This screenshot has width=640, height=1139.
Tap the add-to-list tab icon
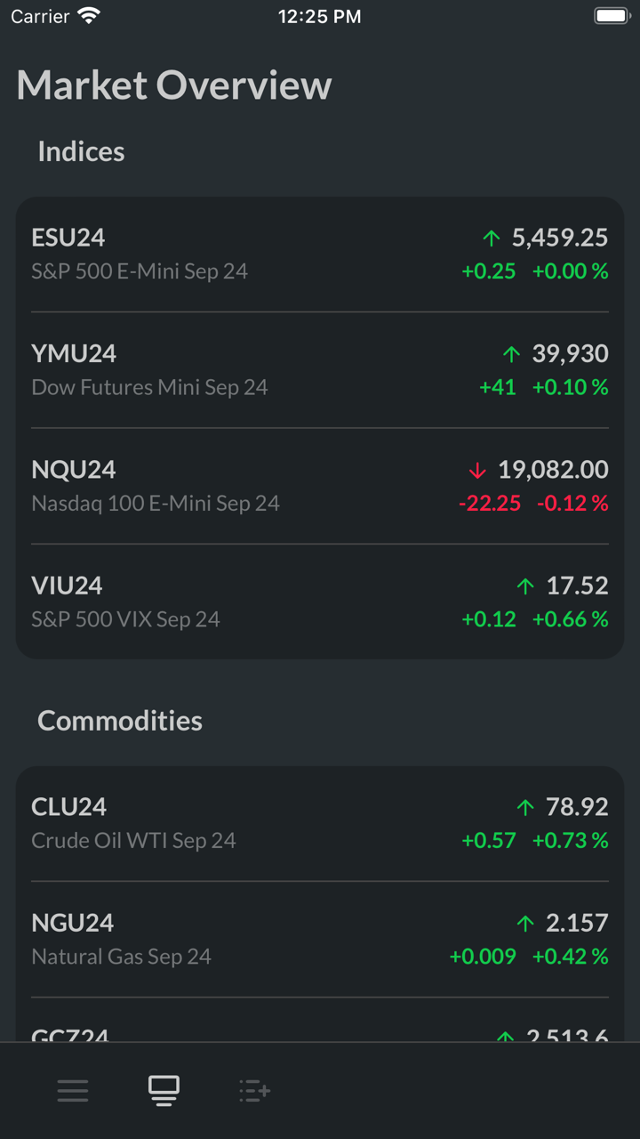tap(254, 1090)
